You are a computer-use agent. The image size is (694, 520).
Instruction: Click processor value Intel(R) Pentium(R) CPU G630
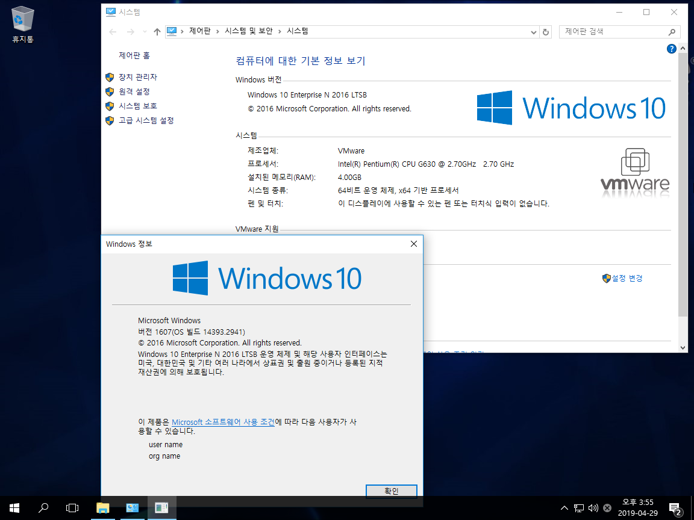(426, 164)
